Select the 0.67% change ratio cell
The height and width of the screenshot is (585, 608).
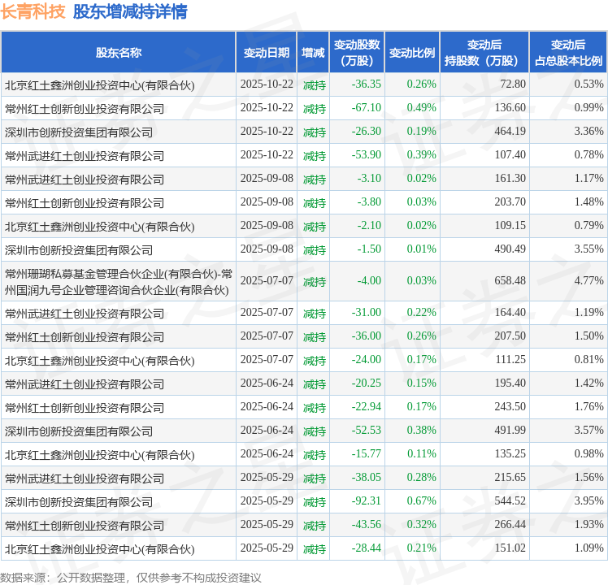click(x=421, y=501)
